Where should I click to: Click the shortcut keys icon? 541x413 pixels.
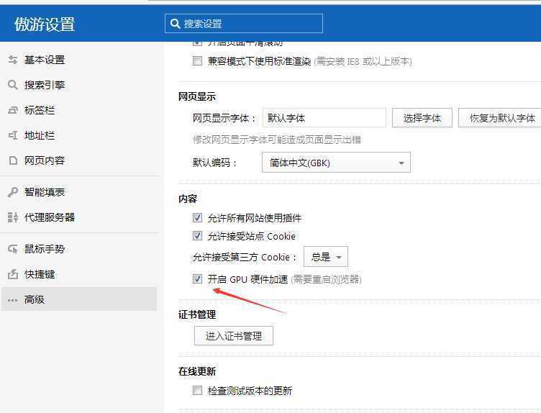pyautogui.click(x=13, y=274)
